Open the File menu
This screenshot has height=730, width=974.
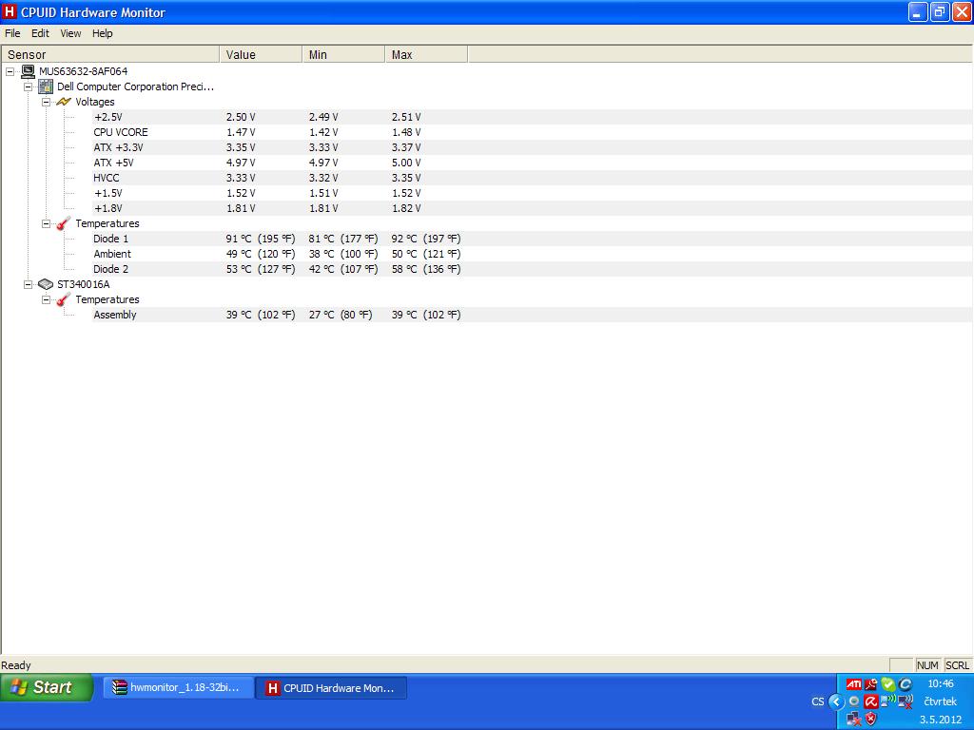(12, 33)
